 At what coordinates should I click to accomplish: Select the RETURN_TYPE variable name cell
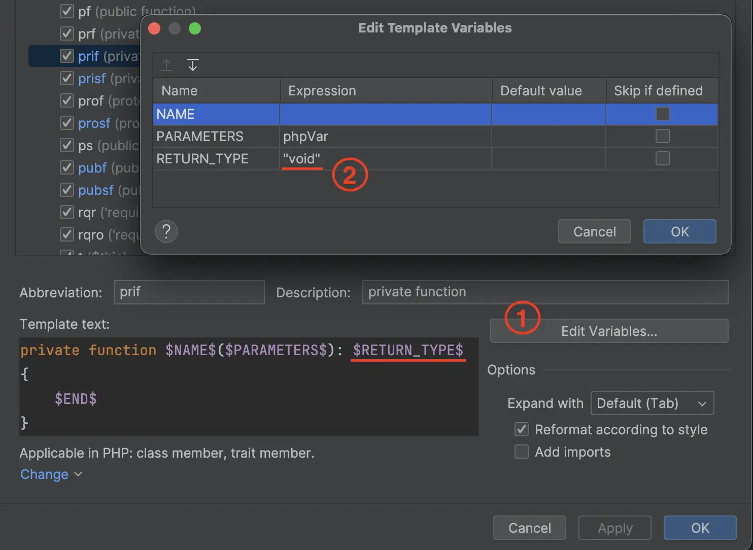click(216, 158)
